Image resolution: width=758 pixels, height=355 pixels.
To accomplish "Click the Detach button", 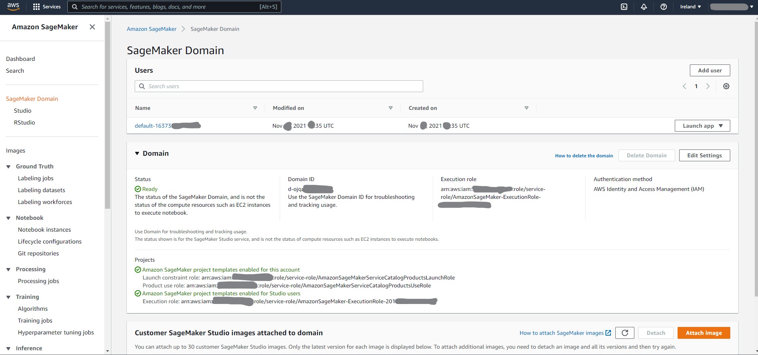I will coord(656,333).
